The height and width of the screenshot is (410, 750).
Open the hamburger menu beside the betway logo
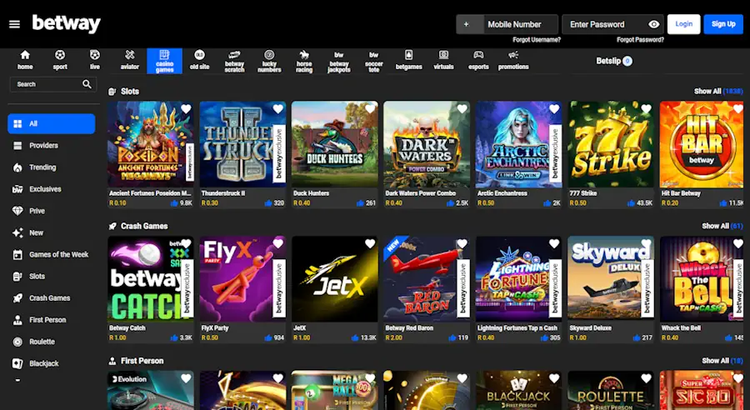pyautogui.click(x=14, y=24)
